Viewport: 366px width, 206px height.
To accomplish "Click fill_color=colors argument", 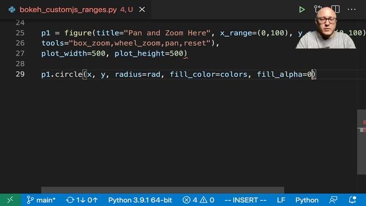I will tap(208, 74).
